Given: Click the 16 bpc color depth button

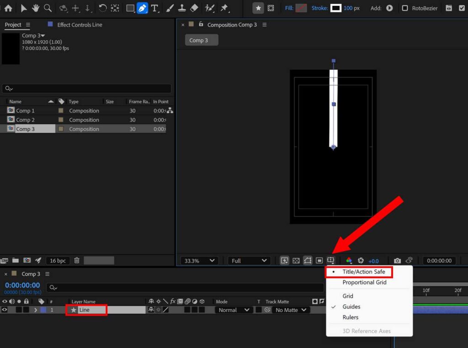Looking at the screenshot, I should (x=58, y=261).
